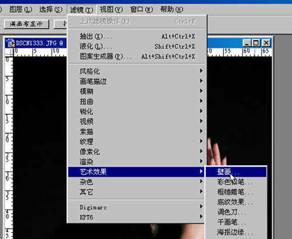This screenshot has height=239, width=292.
Task: Choose 液化 (Liquify) filter command
Action: tap(137, 47)
